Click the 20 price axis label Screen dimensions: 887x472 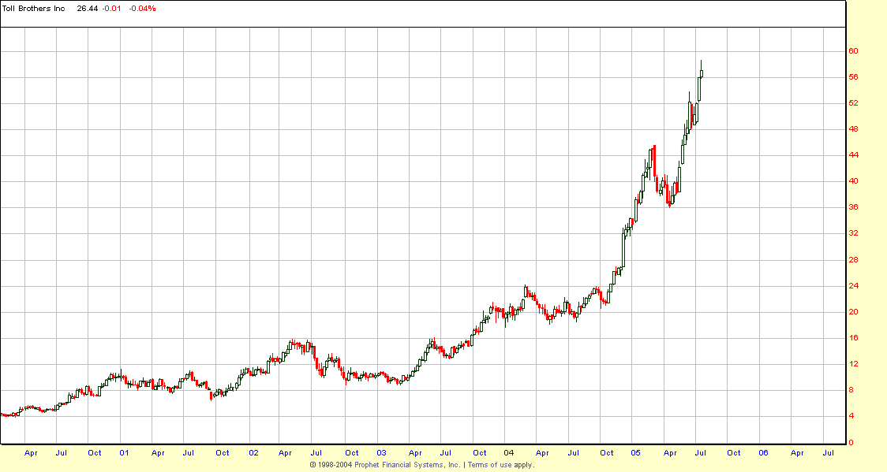(853, 312)
